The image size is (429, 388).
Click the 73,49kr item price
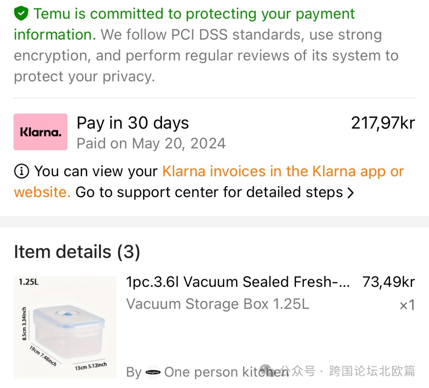tap(389, 282)
